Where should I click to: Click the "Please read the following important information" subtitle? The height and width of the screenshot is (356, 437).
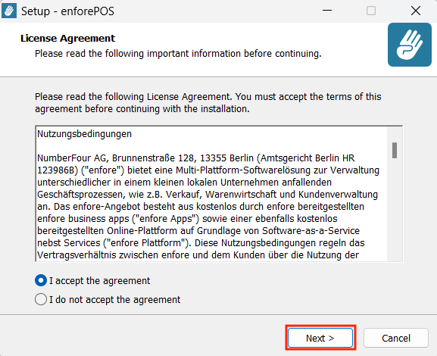pos(178,54)
